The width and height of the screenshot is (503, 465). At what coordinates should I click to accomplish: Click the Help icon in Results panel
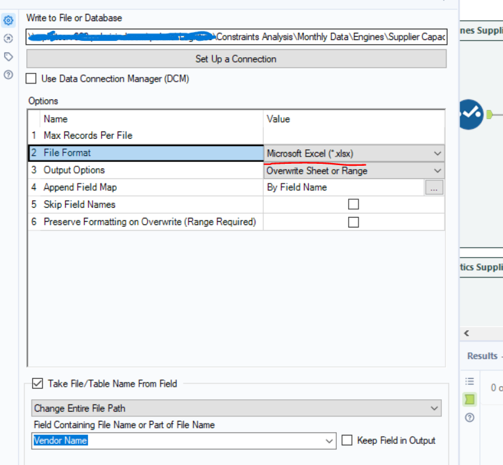(x=470, y=418)
